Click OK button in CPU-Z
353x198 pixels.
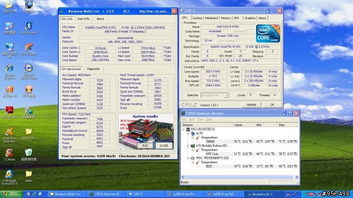coord(272,105)
